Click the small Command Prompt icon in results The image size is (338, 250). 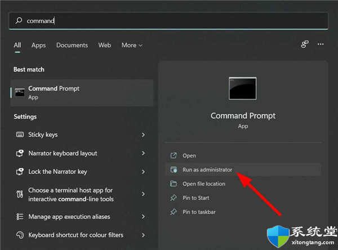click(x=20, y=93)
